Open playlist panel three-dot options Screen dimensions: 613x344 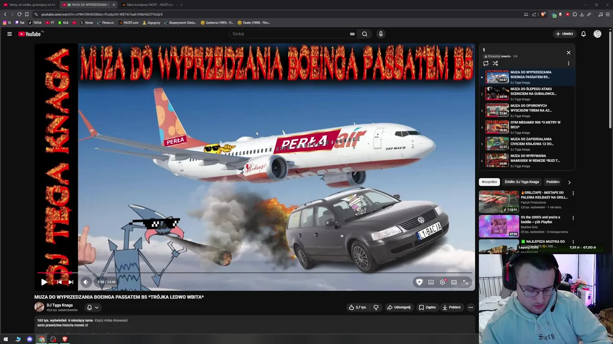click(x=568, y=63)
